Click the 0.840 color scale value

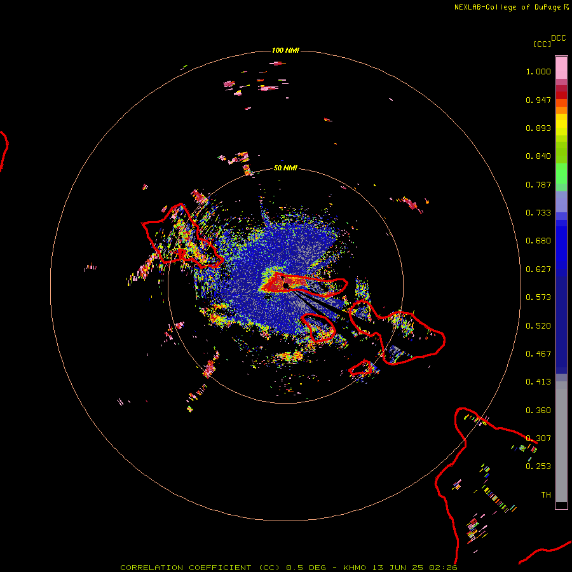click(x=538, y=156)
